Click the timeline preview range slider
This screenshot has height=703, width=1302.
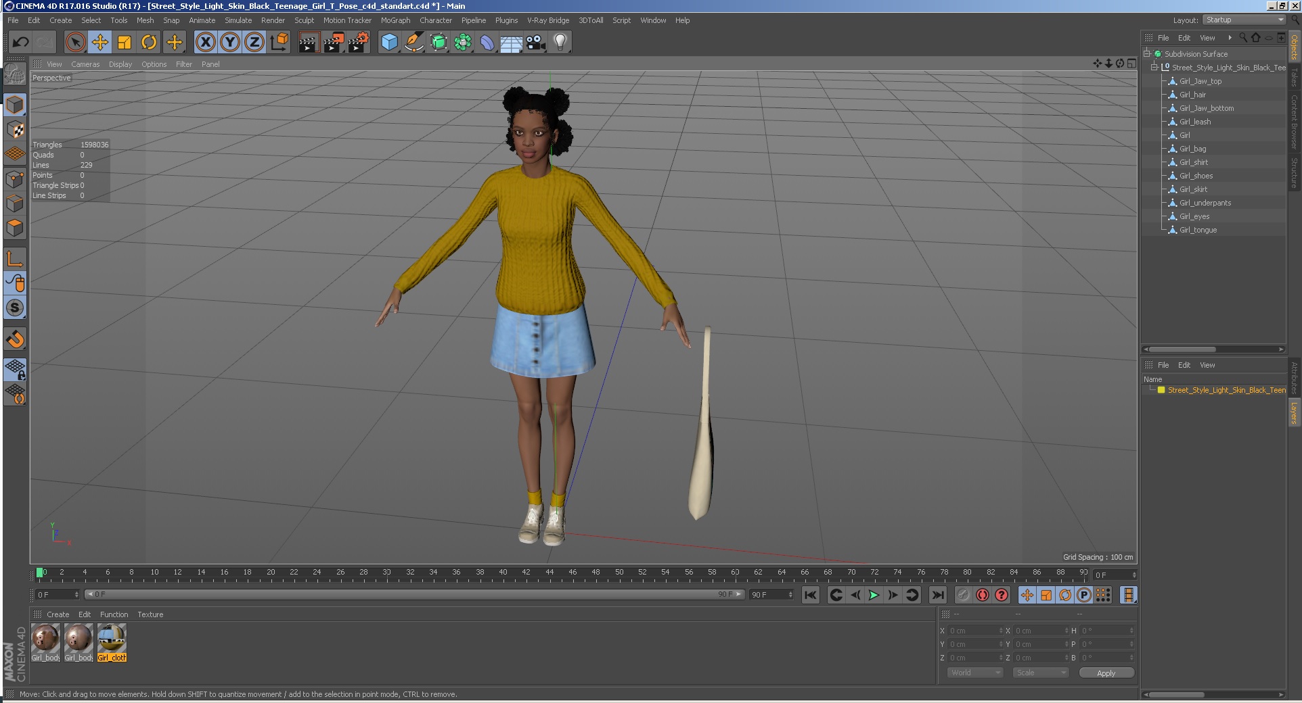pyautogui.click(x=414, y=594)
